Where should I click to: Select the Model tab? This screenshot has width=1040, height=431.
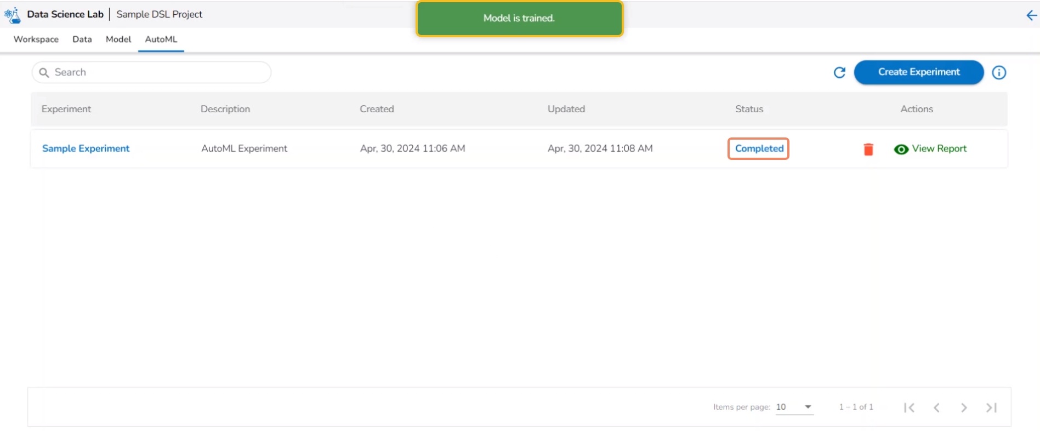[x=118, y=39]
